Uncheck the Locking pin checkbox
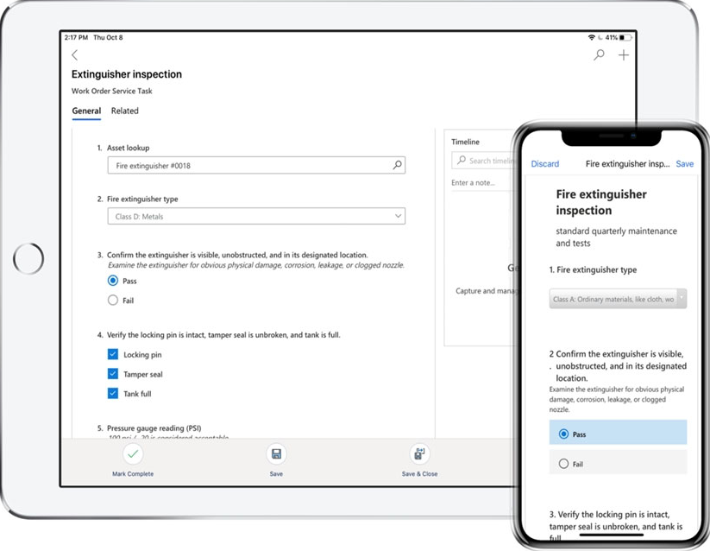This screenshot has height=551, width=710. pyautogui.click(x=113, y=354)
